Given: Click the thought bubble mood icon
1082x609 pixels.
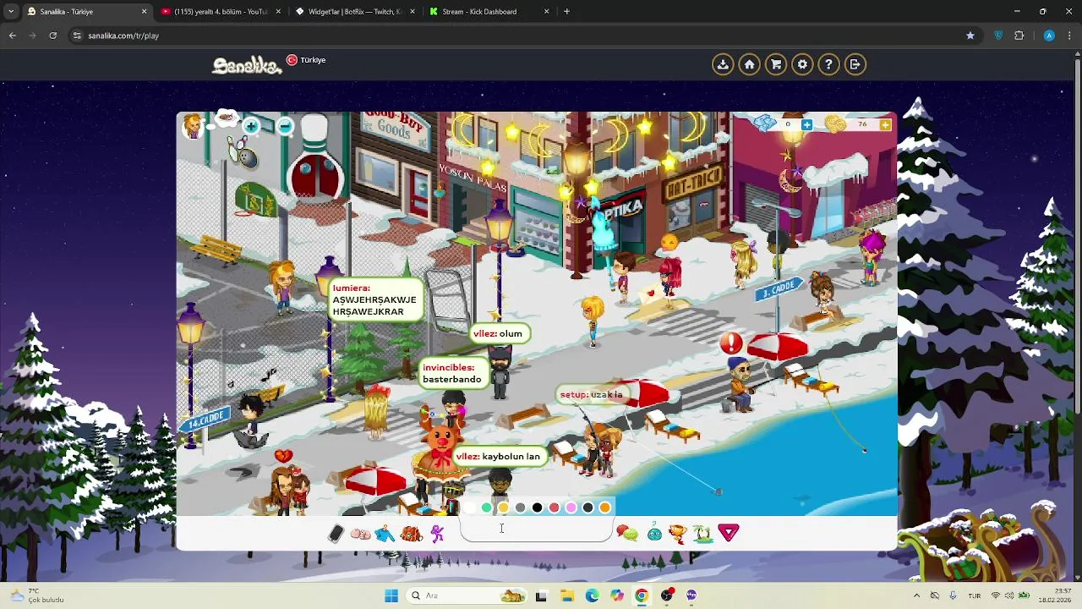Looking at the screenshot, I should click(x=226, y=118).
